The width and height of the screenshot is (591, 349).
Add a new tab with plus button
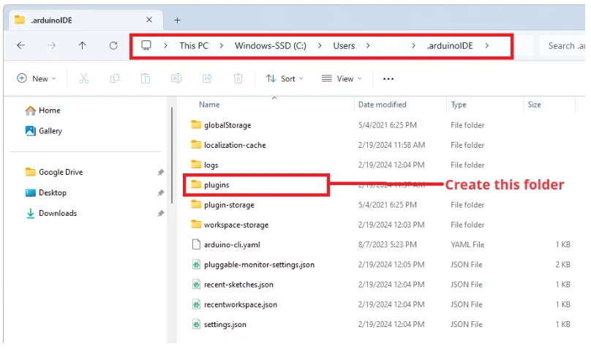[177, 20]
